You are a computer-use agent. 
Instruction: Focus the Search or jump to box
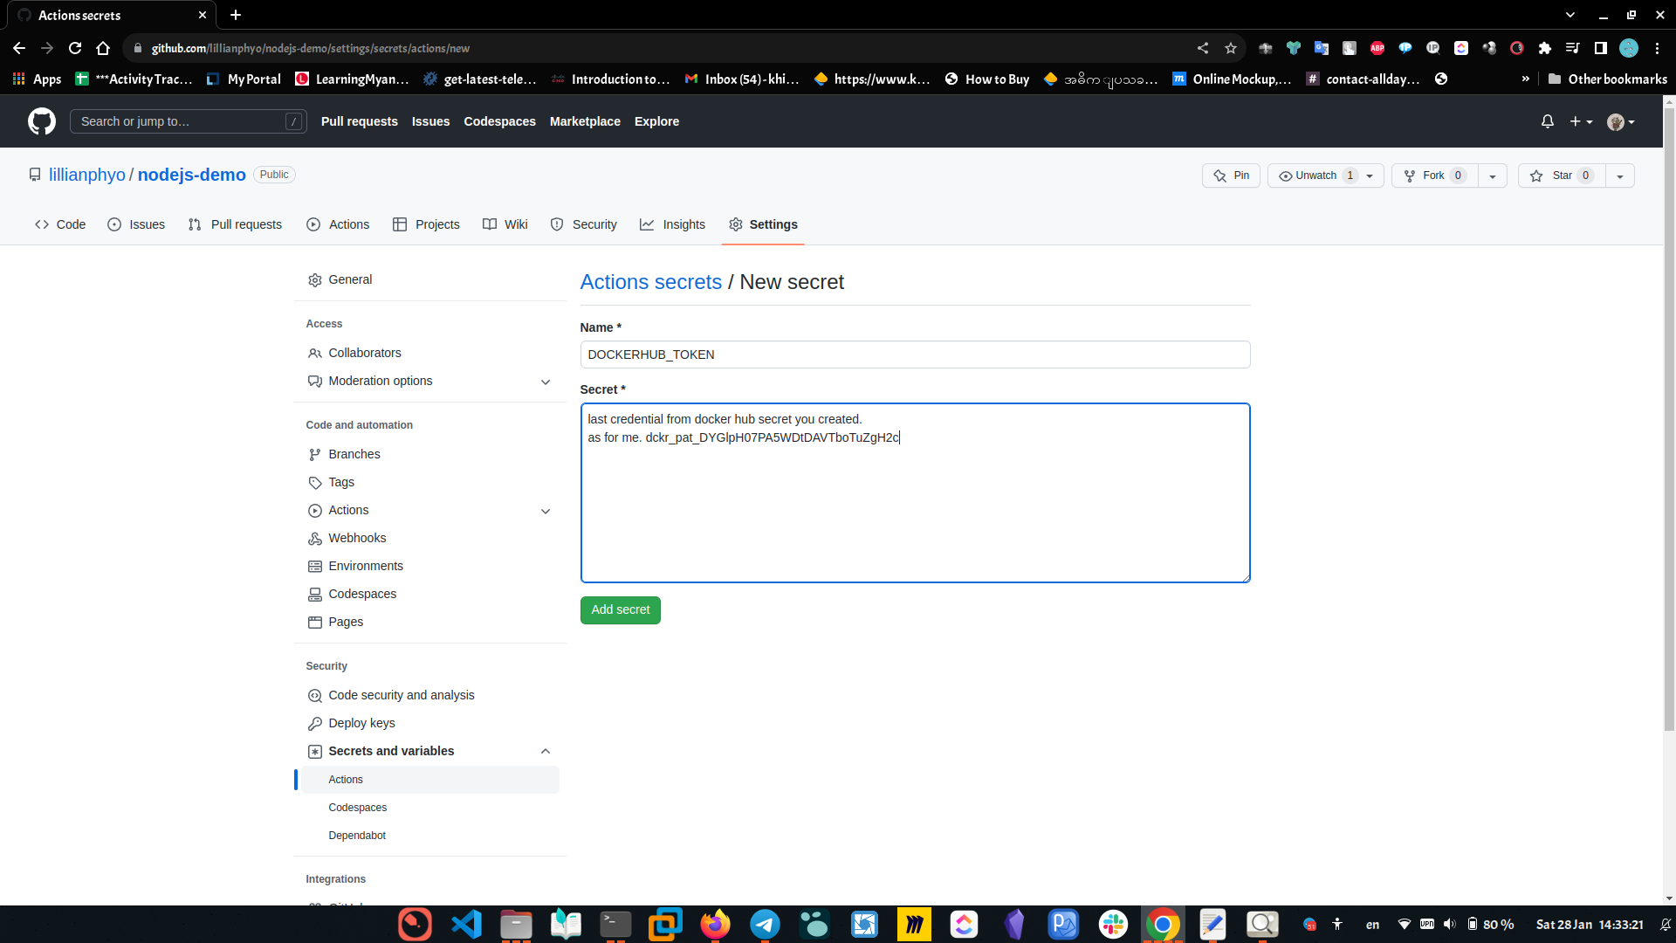pos(188,121)
